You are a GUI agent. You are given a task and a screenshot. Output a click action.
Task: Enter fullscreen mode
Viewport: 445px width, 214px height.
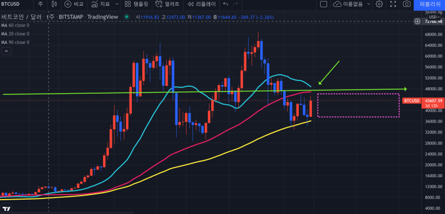(x=393, y=4)
